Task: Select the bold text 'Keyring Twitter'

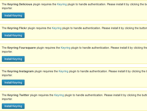Action: [18, 95]
